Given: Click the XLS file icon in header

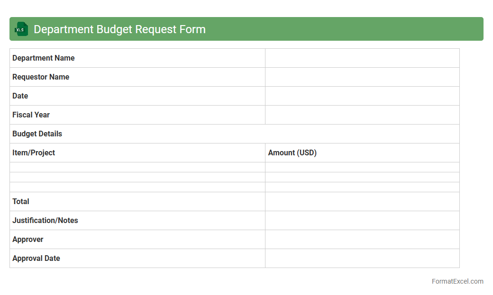Looking at the screenshot, I should [21, 29].
